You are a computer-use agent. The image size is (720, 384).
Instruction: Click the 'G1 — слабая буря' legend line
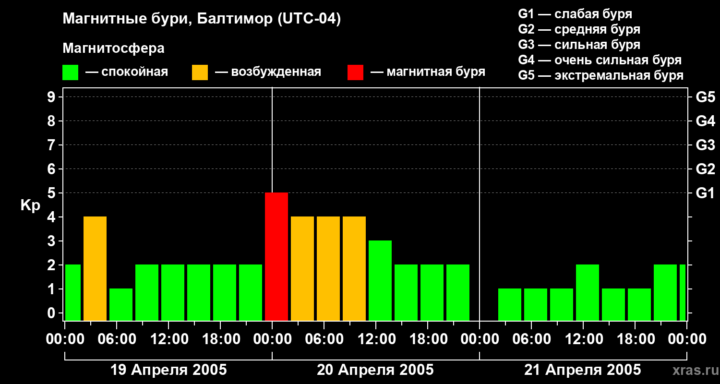575,14
